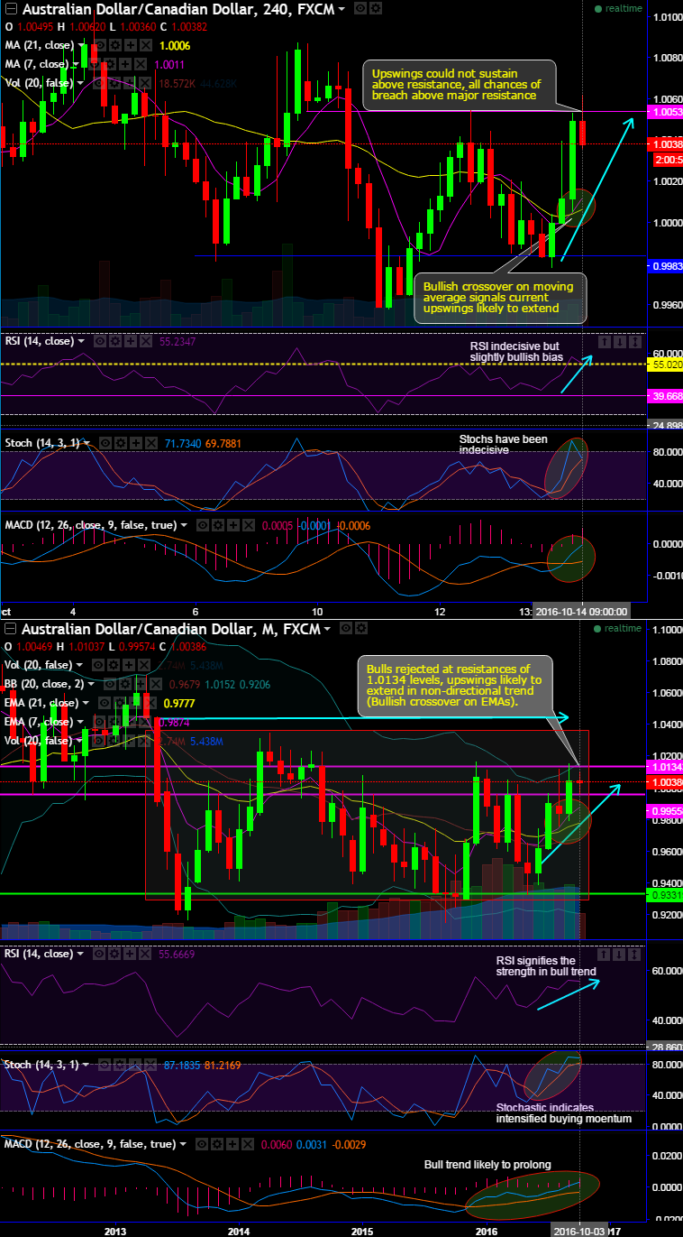Click the 1.0053 price label
This screenshot has width=683, height=1237.
pos(665,113)
